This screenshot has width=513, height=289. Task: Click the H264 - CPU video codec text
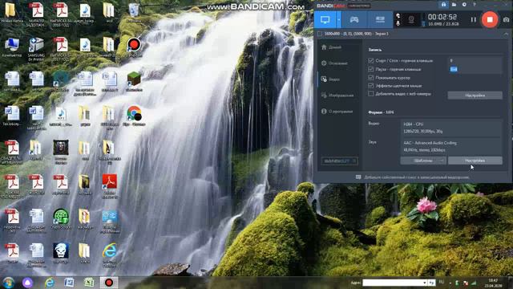414,124
